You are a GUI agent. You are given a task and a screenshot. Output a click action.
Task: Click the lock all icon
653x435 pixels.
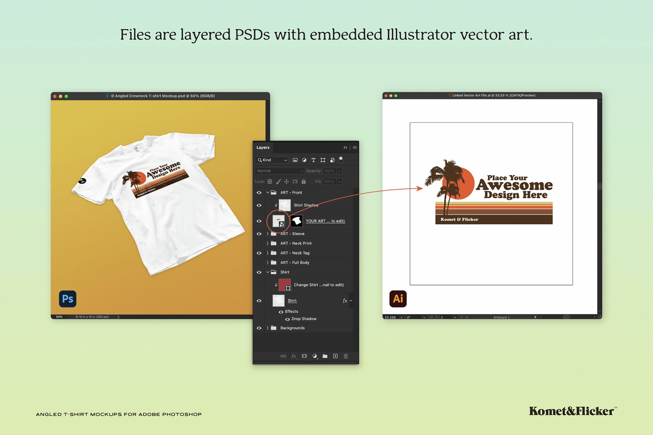click(x=304, y=182)
